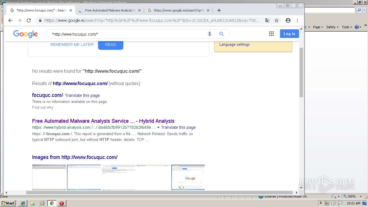
Task: Click Translate this page for Hybrid Analysis result
Action: pyautogui.click(x=178, y=127)
